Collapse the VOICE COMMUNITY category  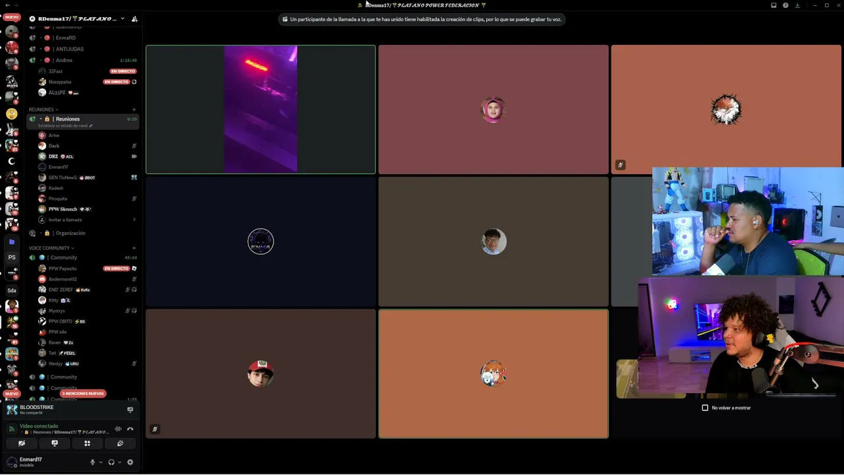pos(51,248)
